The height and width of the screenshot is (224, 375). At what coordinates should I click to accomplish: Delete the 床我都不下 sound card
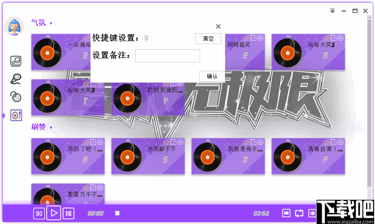[180, 142]
